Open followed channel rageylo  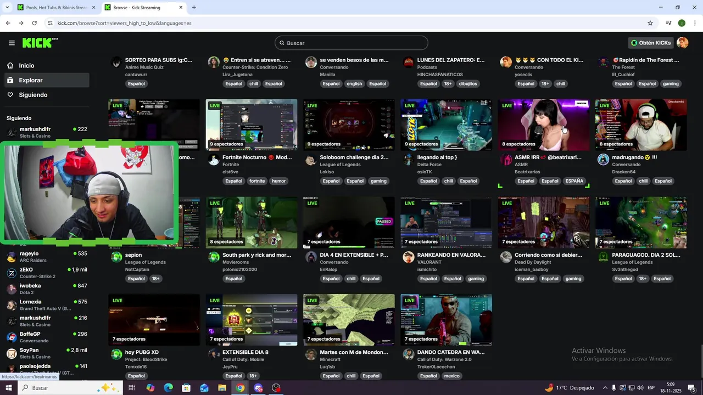47,257
